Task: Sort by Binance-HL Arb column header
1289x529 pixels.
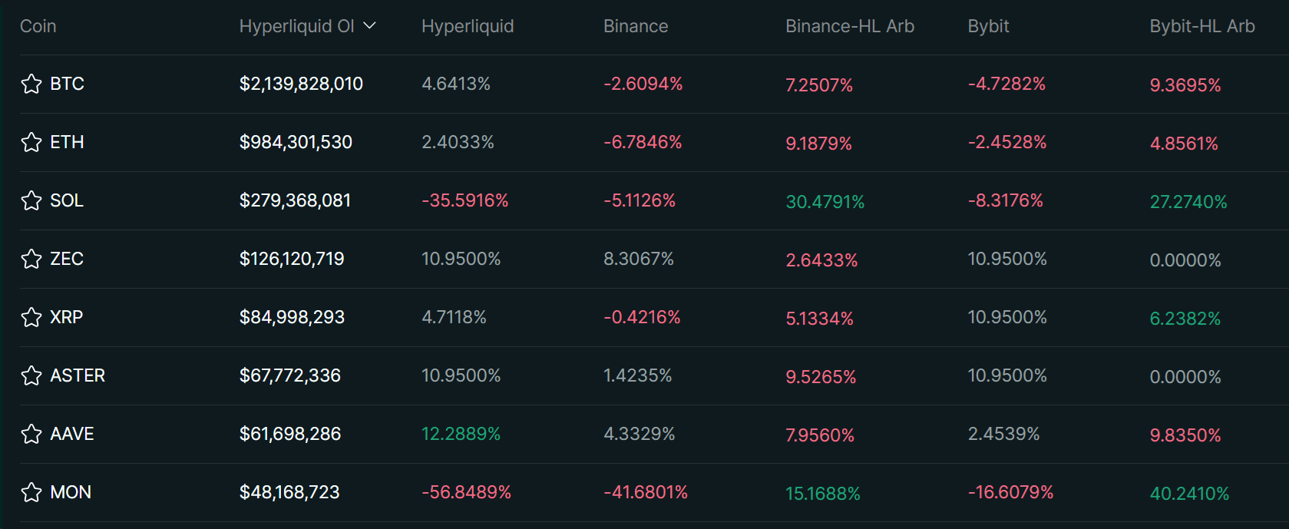Action: (850, 26)
